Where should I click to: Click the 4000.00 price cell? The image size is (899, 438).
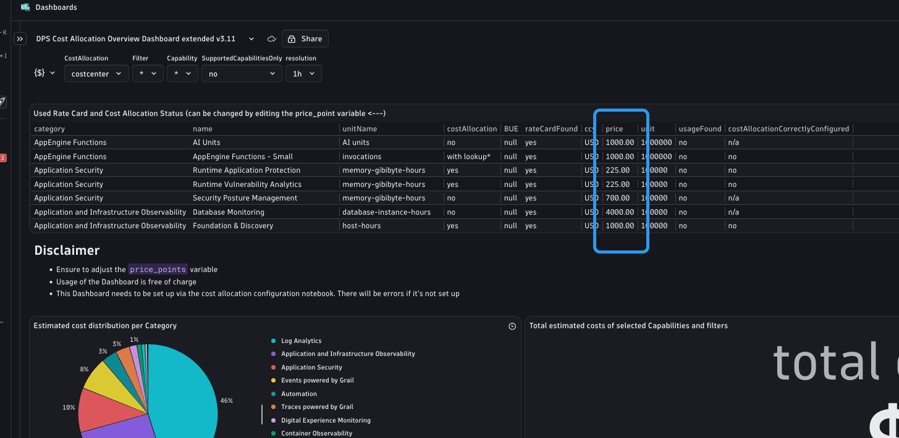point(620,212)
